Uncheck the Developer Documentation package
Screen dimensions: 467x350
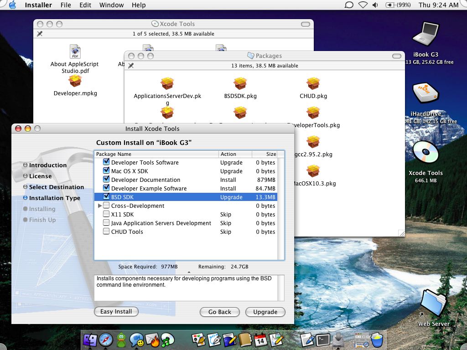pos(106,180)
